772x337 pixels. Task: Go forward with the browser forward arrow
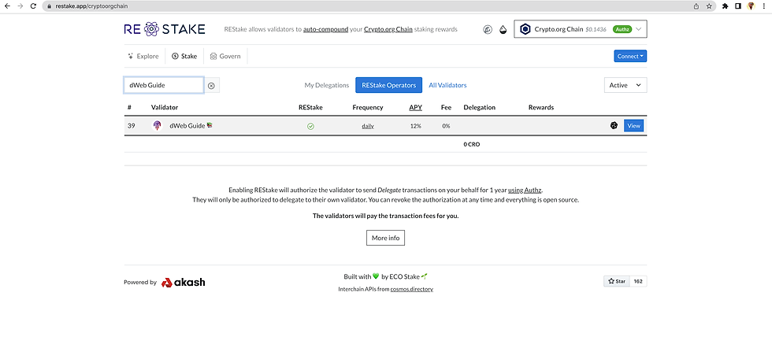pyautogui.click(x=20, y=6)
